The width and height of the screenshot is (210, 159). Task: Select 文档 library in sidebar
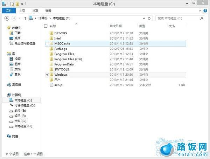(x=17, y=69)
